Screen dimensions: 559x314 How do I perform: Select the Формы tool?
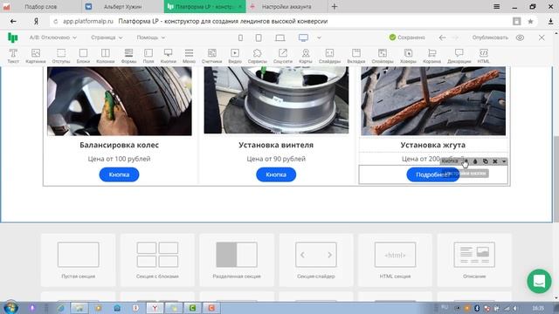point(128,56)
